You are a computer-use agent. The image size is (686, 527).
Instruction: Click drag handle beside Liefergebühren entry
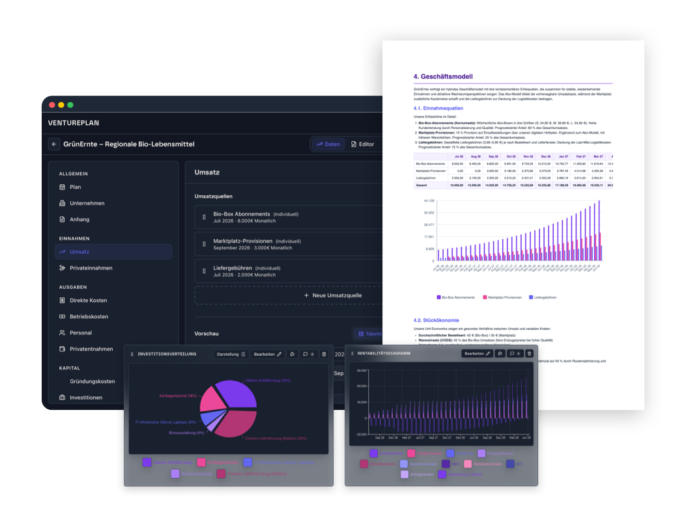(204, 271)
